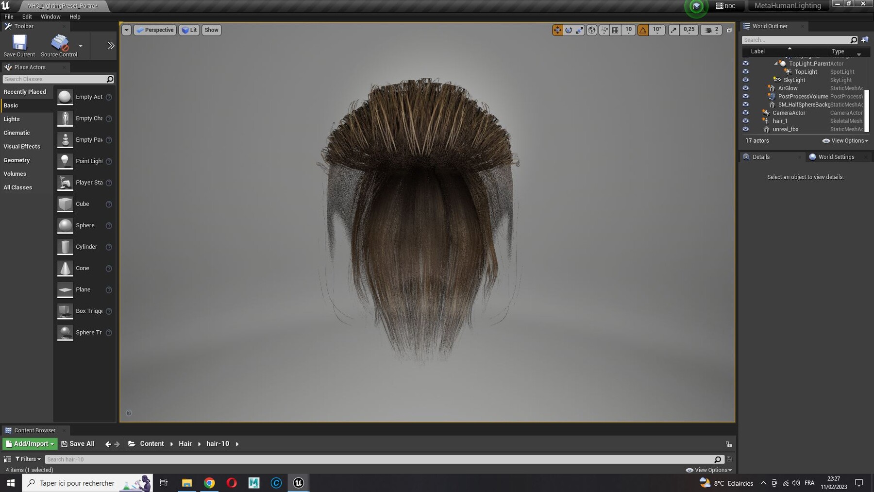Open the scale snap 0,25 dropdown
Screen dimensions: 874x492
pos(689,30)
